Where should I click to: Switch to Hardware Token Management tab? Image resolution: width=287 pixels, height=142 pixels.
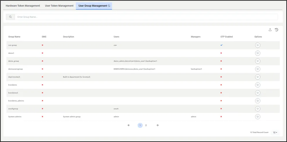coord(23,6)
